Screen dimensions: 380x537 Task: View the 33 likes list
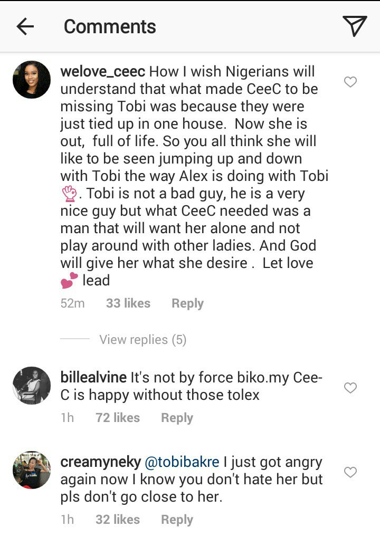[x=128, y=303]
